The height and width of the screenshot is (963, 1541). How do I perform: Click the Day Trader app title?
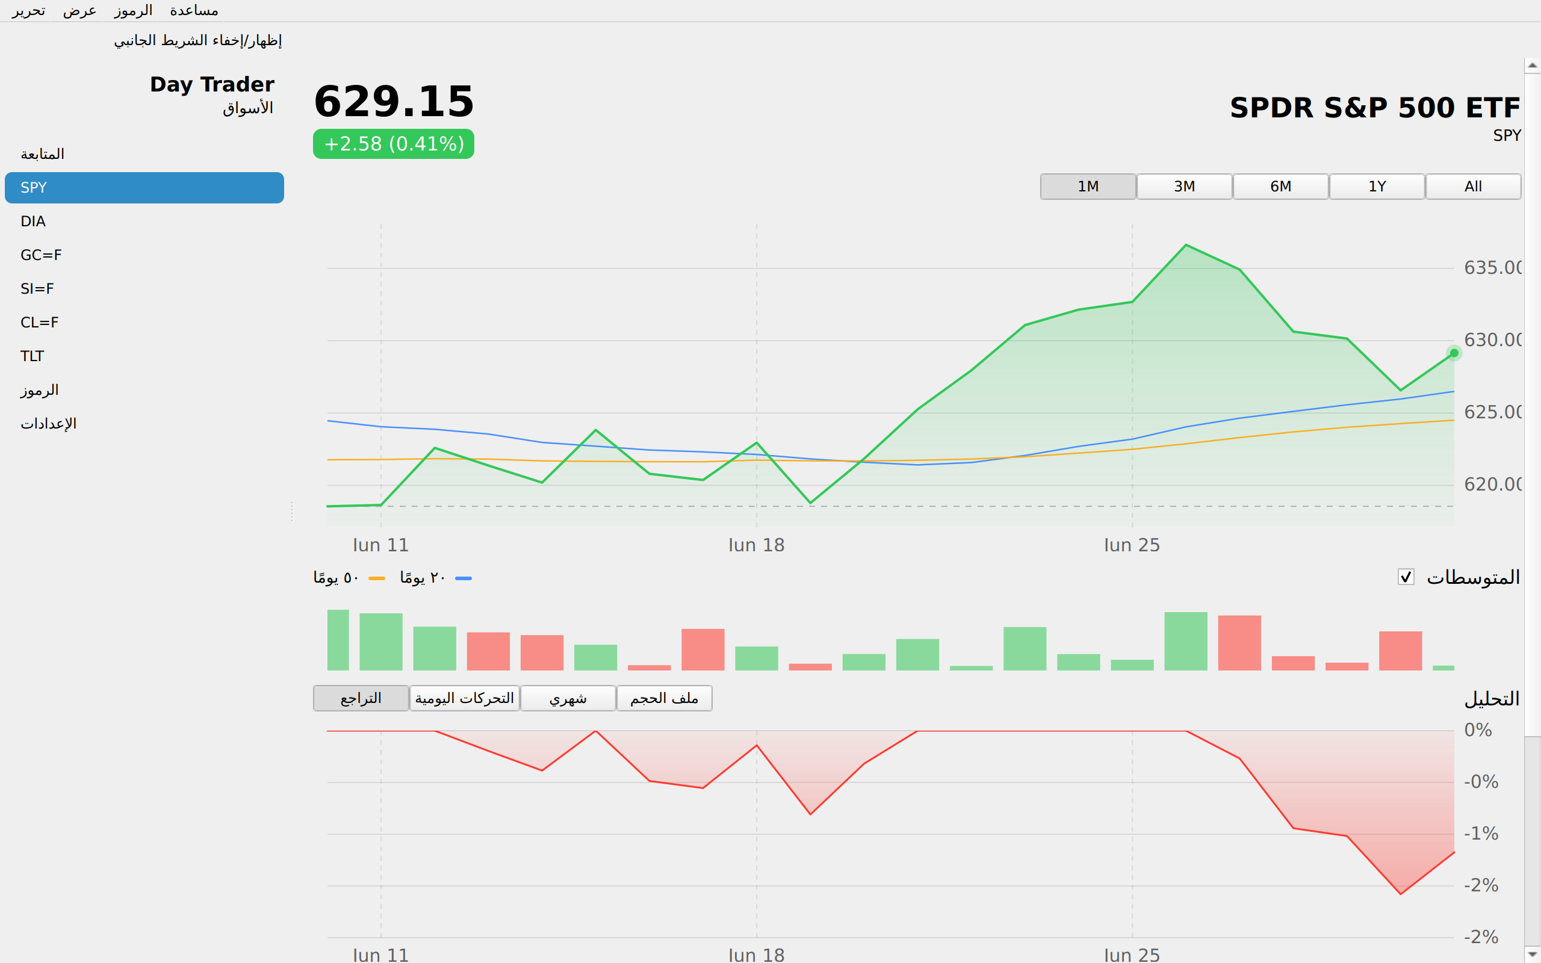pos(212,85)
